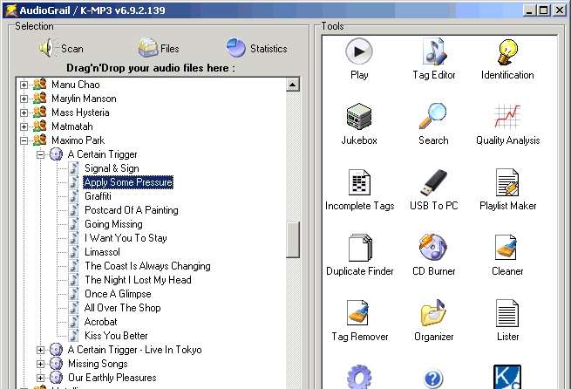Open the Play tool
The image size is (571, 389).
click(359, 58)
